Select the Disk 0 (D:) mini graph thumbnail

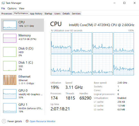click(x=10, y=52)
